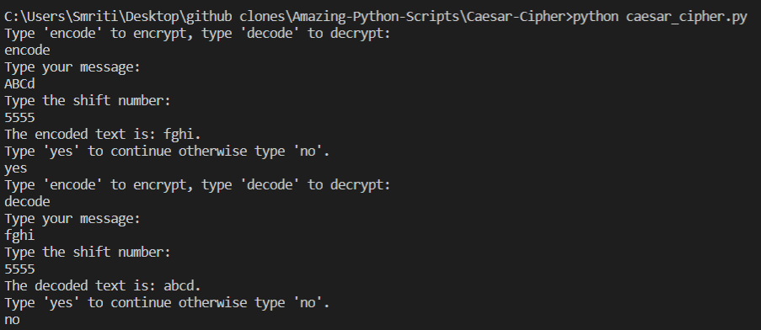Click the second 'Type the shift number:' prompt
This screenshot has width=761, height=330.
88,253
